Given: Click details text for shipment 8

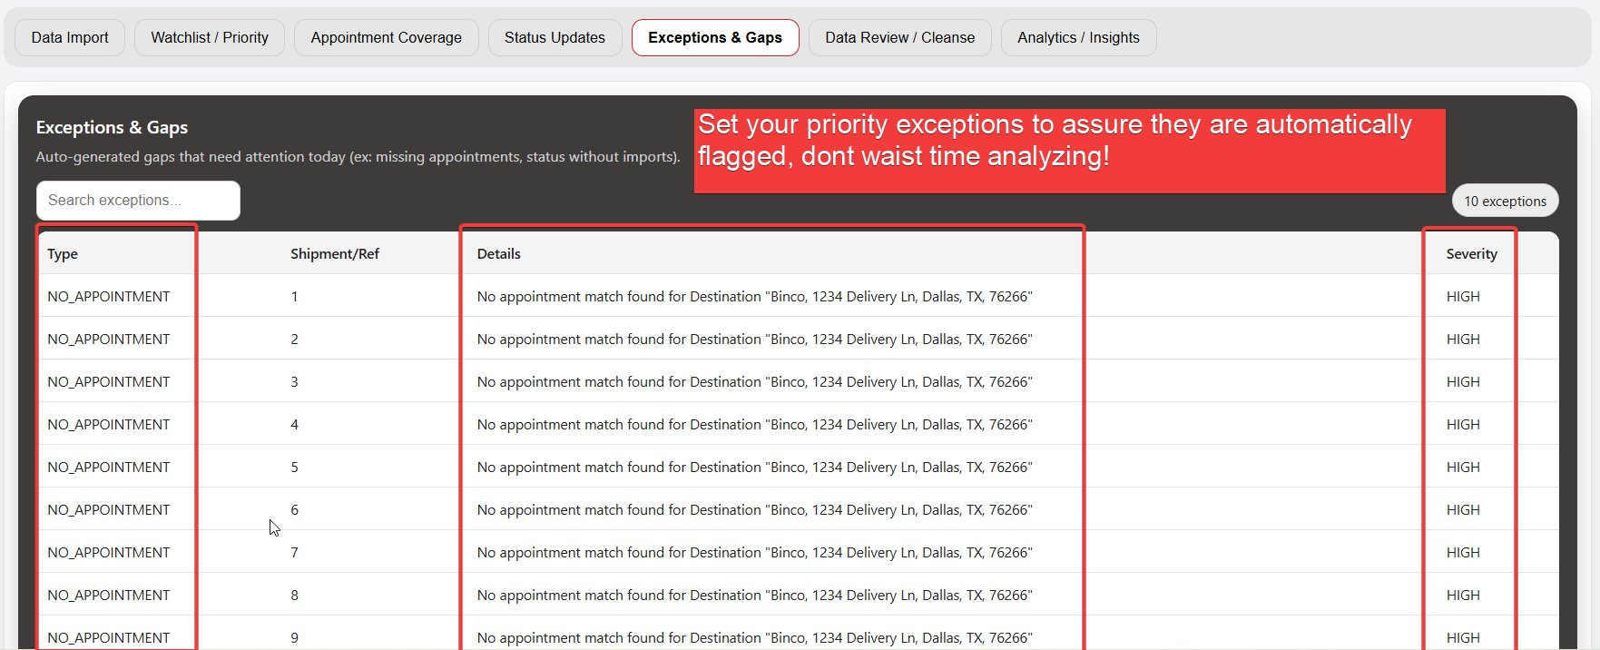Looking at the screenshot, I should 755,595.
